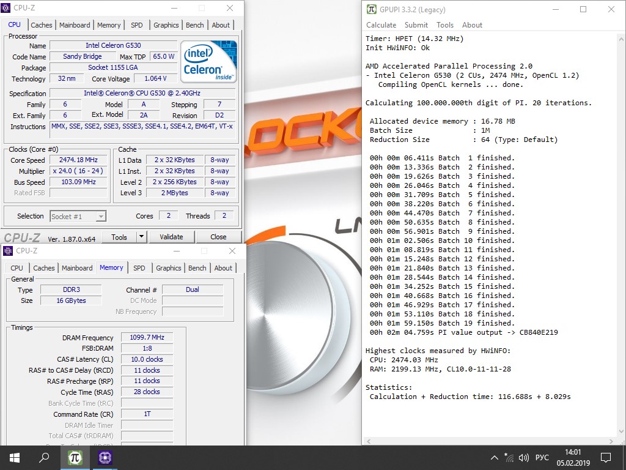
Task: Open the About tab in the upper CPU-Z window
Action: click(x=221, y=25)
